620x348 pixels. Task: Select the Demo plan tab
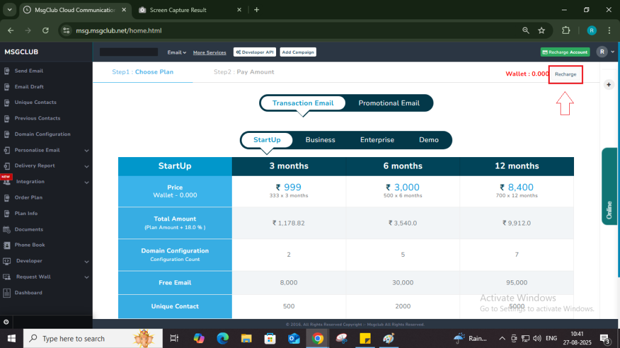[429, 140]
